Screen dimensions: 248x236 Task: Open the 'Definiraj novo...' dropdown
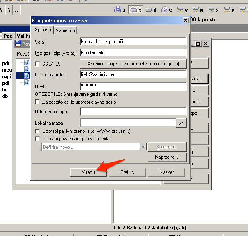point(143,147)
